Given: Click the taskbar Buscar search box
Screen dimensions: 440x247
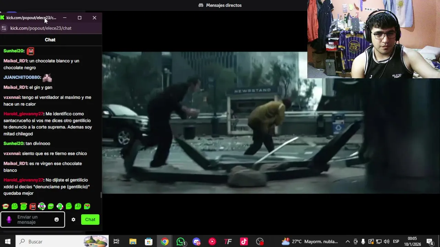Looking at the screenshot, I should 62,242.
